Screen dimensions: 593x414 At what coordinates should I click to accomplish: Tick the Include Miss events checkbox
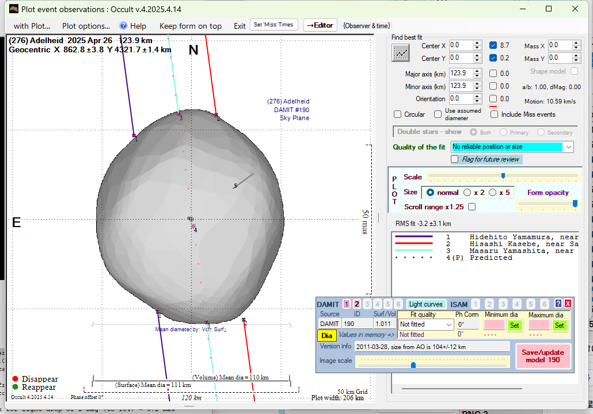[x=493, y=114]
